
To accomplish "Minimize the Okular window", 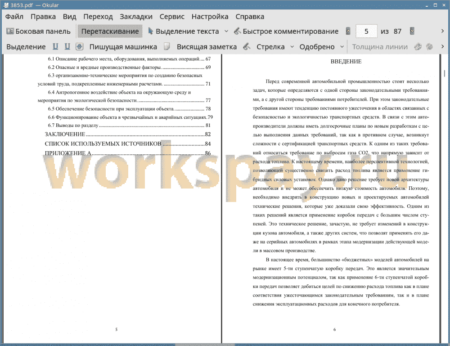I will coord(427,5).
